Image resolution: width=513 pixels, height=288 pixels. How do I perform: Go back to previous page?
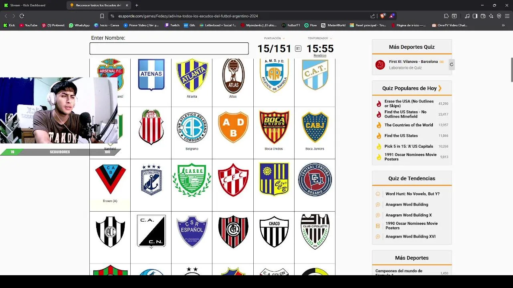coord(6,16)
